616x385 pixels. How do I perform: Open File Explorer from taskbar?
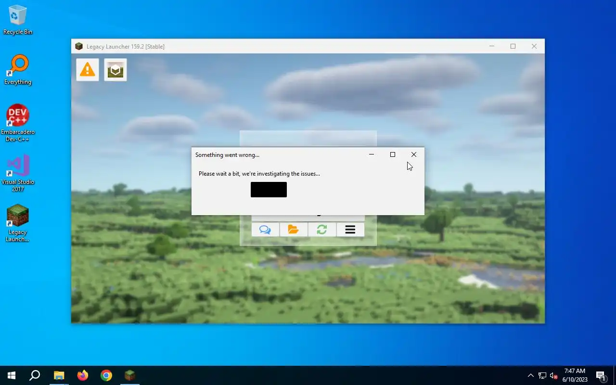(x=59, y=375)
